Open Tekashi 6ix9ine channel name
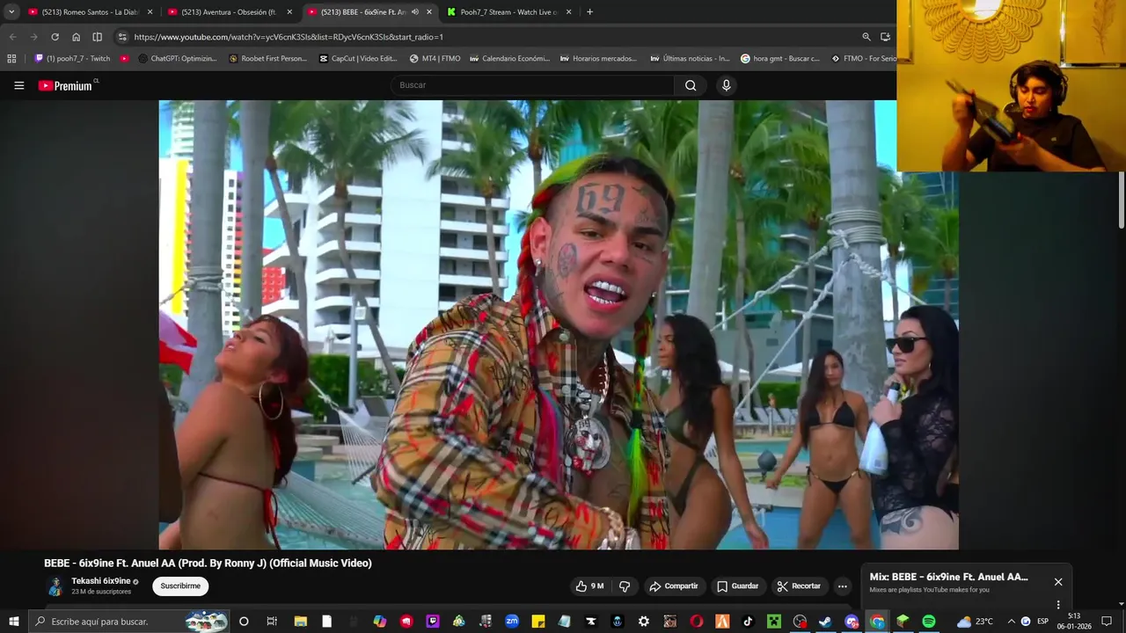1126x633 pixels. pos(101,581)
